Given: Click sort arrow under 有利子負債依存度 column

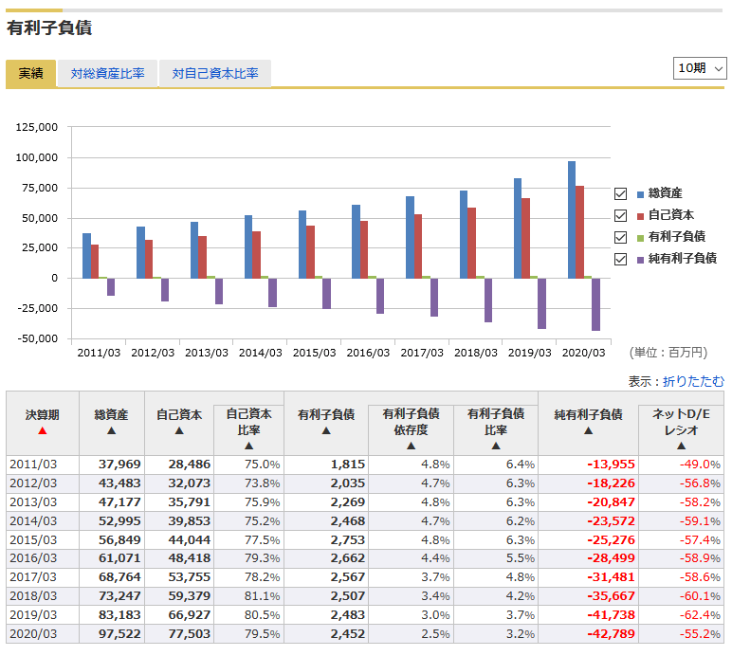Looking at the screenshot, I should (x=411, y=445).
